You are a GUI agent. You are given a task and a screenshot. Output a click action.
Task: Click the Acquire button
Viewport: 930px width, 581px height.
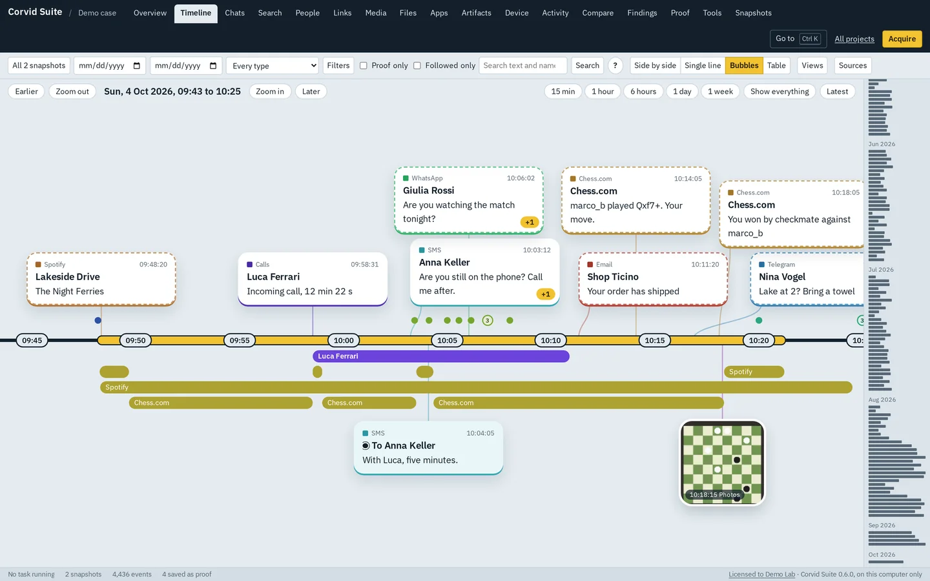[x=902, y=39]
